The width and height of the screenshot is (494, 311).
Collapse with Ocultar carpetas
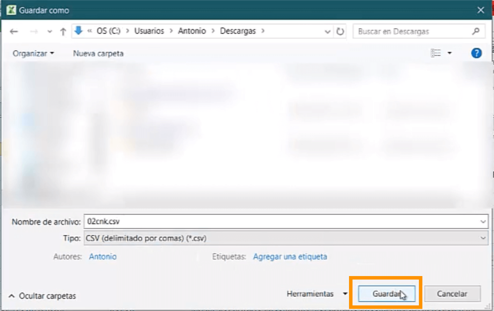(x=42, y=296)
